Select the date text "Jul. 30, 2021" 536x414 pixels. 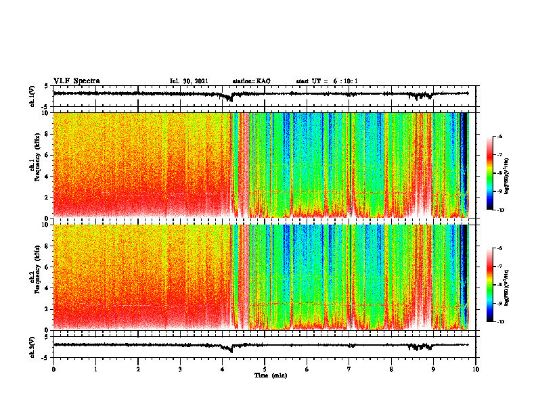(189, 81)
